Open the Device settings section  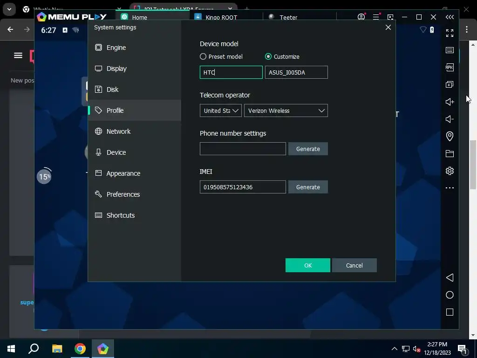tap(135, 152)
